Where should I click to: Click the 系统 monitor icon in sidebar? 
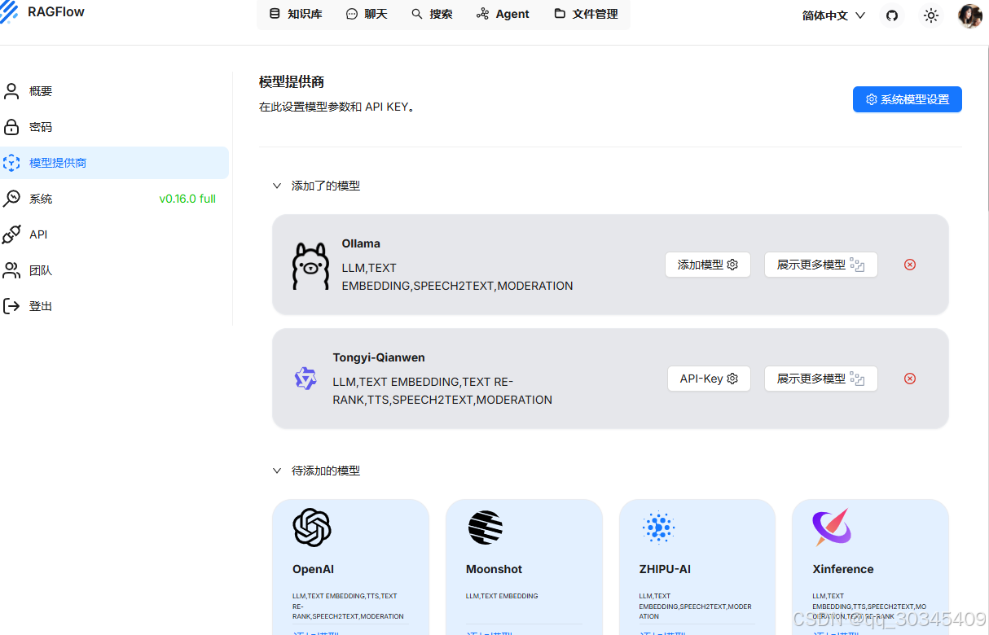pyautogui.click(x=11, y=199)
